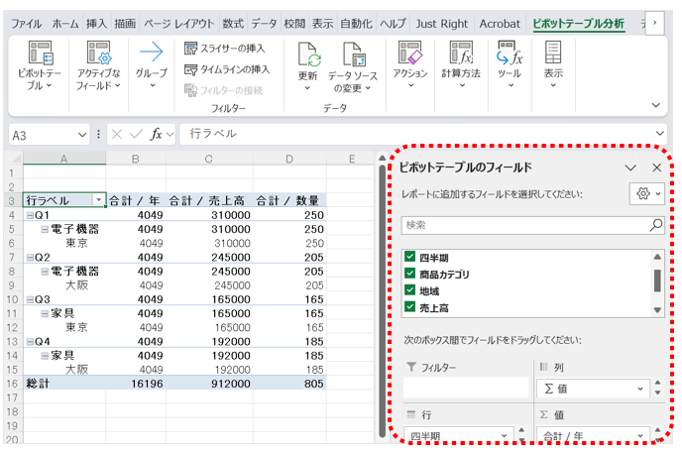Image resolution: width=682 pixels, height=453 pixels.
Task: Collapse the Q4 row group
Action: 30,342
